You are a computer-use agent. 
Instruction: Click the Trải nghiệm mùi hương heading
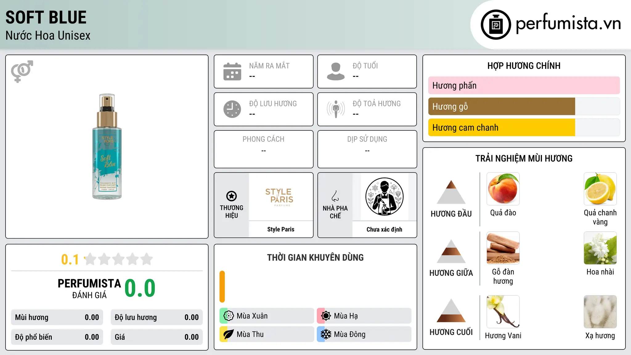(x=524, y=158)
